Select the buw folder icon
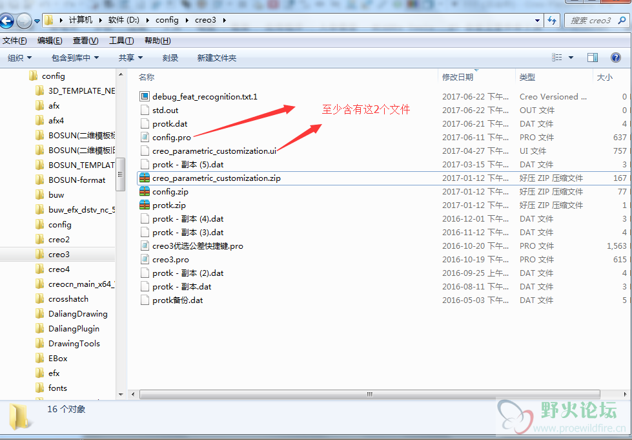632x440 pixels. coord(39,194)
